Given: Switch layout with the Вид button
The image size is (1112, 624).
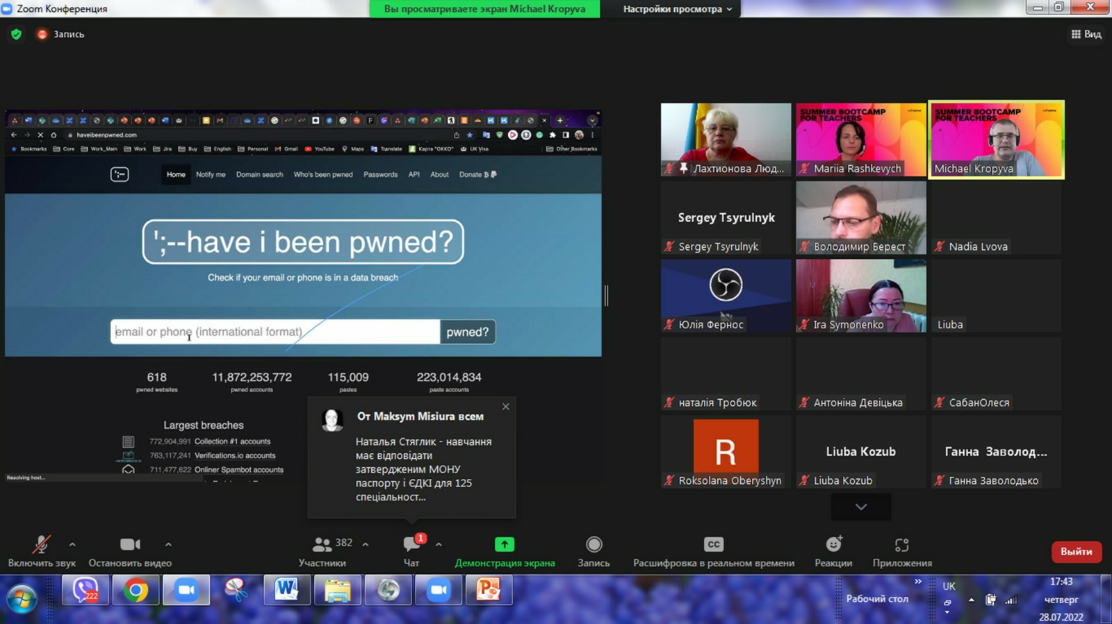Looking at the screenshot, I should coord(1086,34).
